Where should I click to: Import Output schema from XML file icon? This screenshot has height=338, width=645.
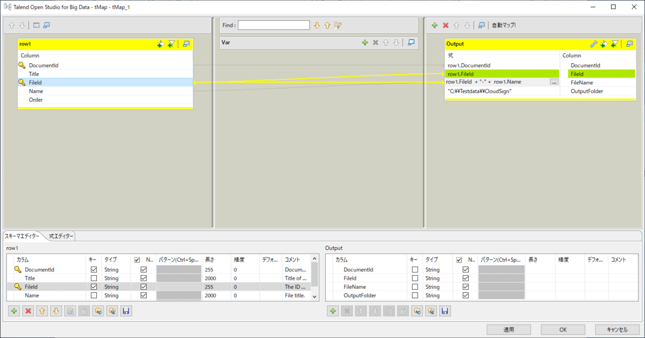(x=417, y=311)
